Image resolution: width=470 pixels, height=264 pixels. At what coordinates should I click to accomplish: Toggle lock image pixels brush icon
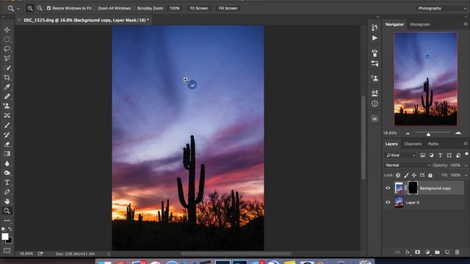[406, 175]
